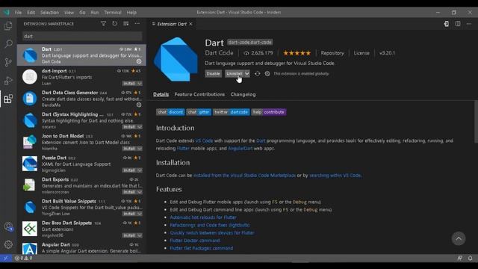Open the Help menu
The width and height of the screenshot is (478, 269).
click(131, 12)
